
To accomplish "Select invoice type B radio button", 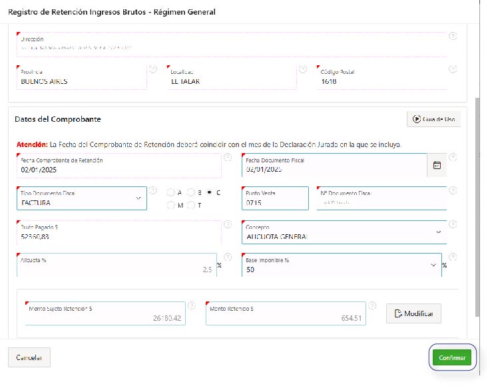I will point(190,192).
